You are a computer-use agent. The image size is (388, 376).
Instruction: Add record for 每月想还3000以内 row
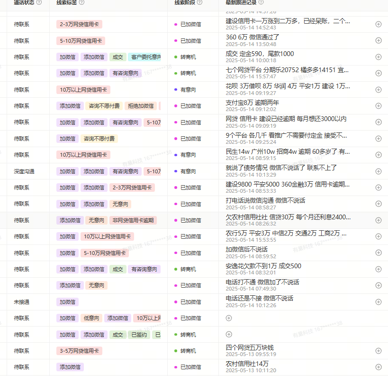[x=379, y=122]
